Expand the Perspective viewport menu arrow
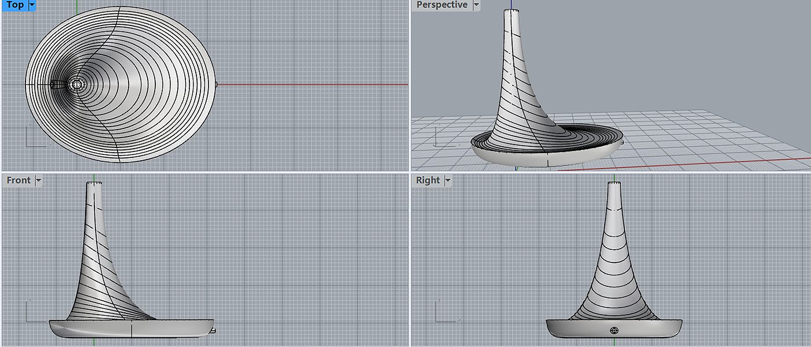 476,5
